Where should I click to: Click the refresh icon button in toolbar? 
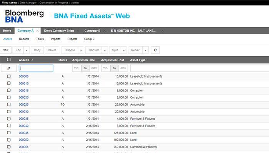pos(155,50)
